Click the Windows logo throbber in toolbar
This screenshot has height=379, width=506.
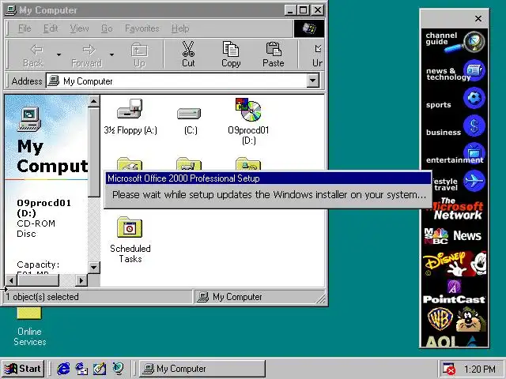[x=309, y=28]
